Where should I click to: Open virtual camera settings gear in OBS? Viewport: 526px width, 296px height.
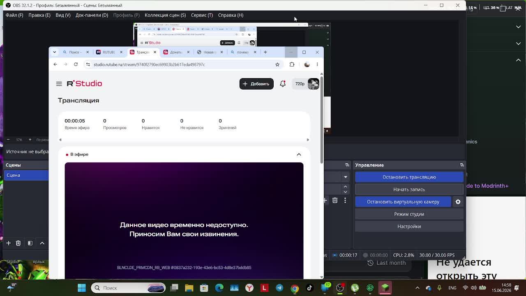coord(458,202)
